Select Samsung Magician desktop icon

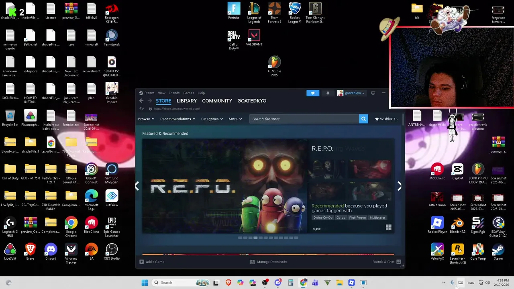pyautogui.click(x=112, y=173)
